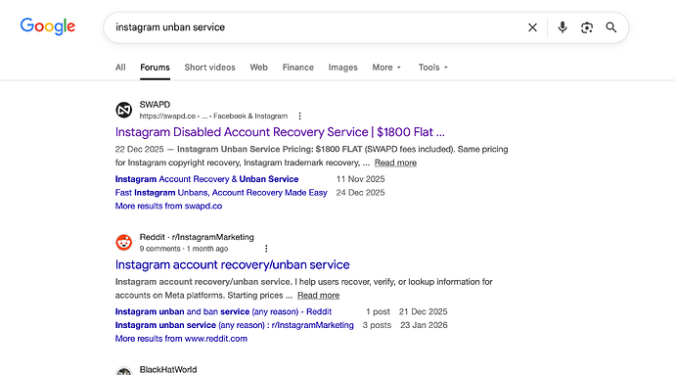This screenshot has width=675, height=375.
Task: Click the '23 Jan 2026' date
Action: coord(424,325)
